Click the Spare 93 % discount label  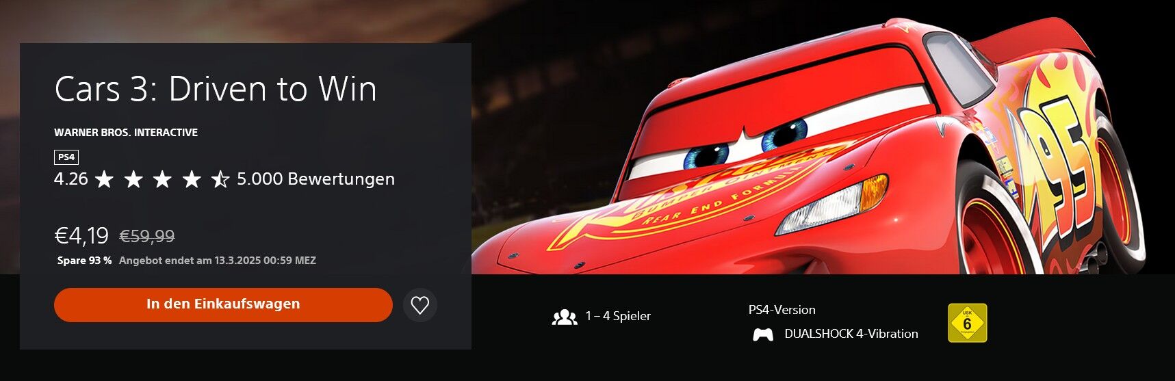coord(85,261)
